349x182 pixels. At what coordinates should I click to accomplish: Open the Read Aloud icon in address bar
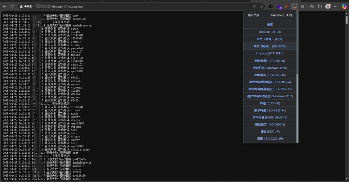(254, 6)
